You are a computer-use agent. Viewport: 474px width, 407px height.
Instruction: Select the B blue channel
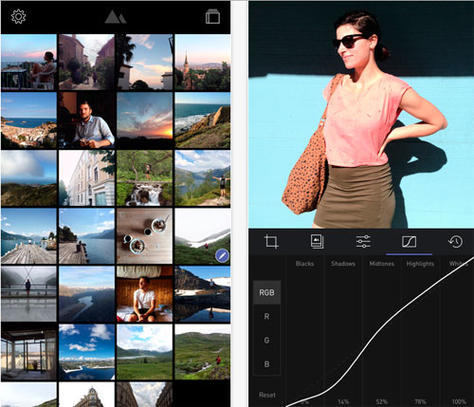pyautogui.click(x=266, y=364)
